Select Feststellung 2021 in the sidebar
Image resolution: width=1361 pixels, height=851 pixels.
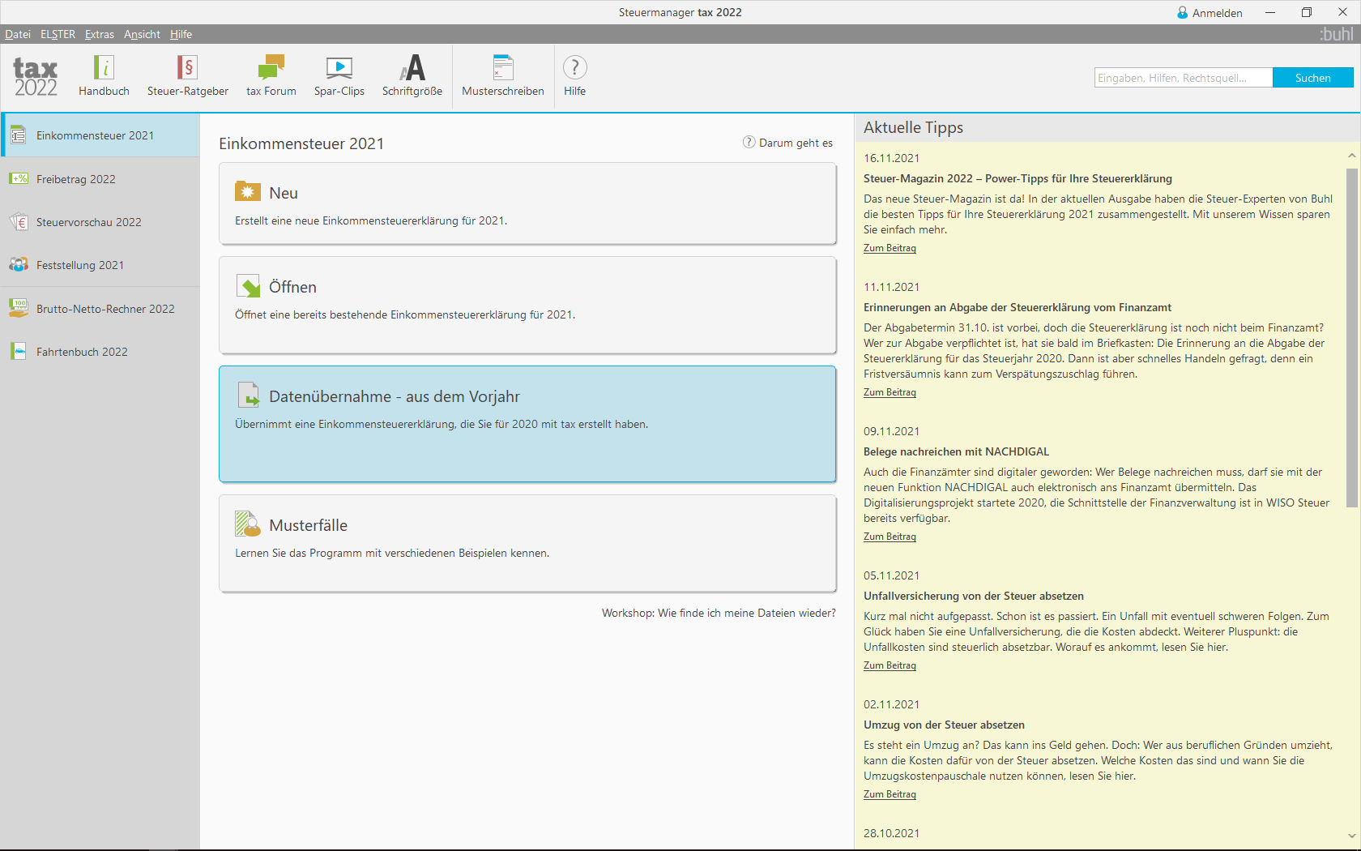(x=100, y=265)
